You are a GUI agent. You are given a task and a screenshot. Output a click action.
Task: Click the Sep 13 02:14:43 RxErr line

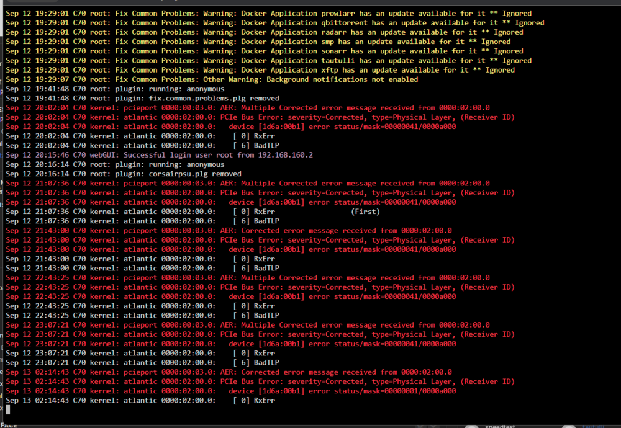[140, 401]
